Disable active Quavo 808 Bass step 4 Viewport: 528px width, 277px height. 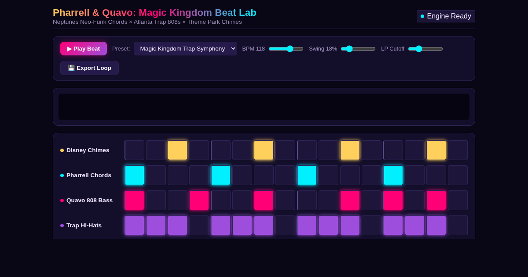199,200
